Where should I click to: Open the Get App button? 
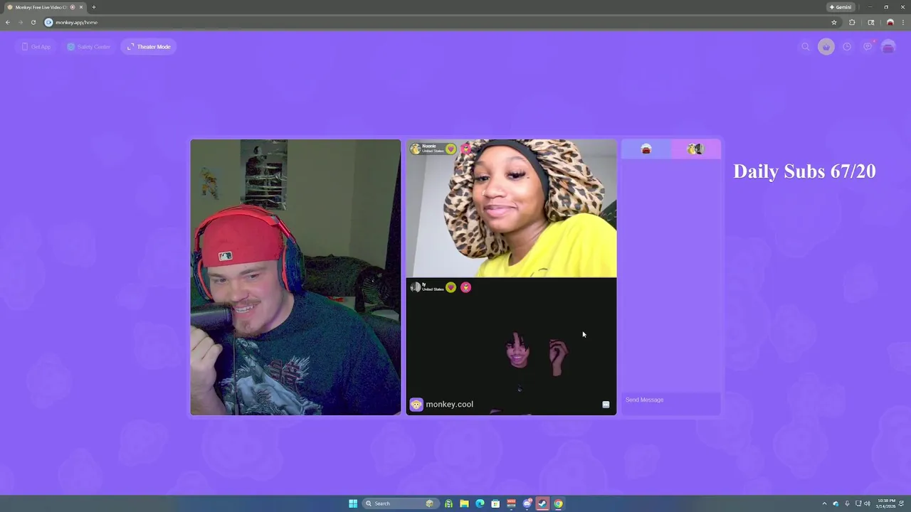[36, 47]
